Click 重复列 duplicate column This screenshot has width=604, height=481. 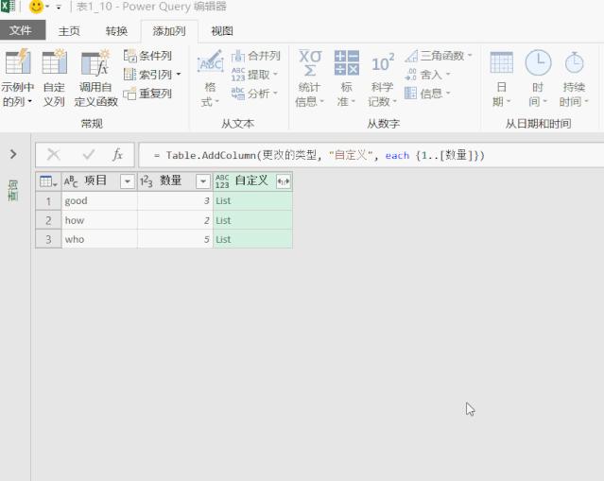click(x=147, y=94)
